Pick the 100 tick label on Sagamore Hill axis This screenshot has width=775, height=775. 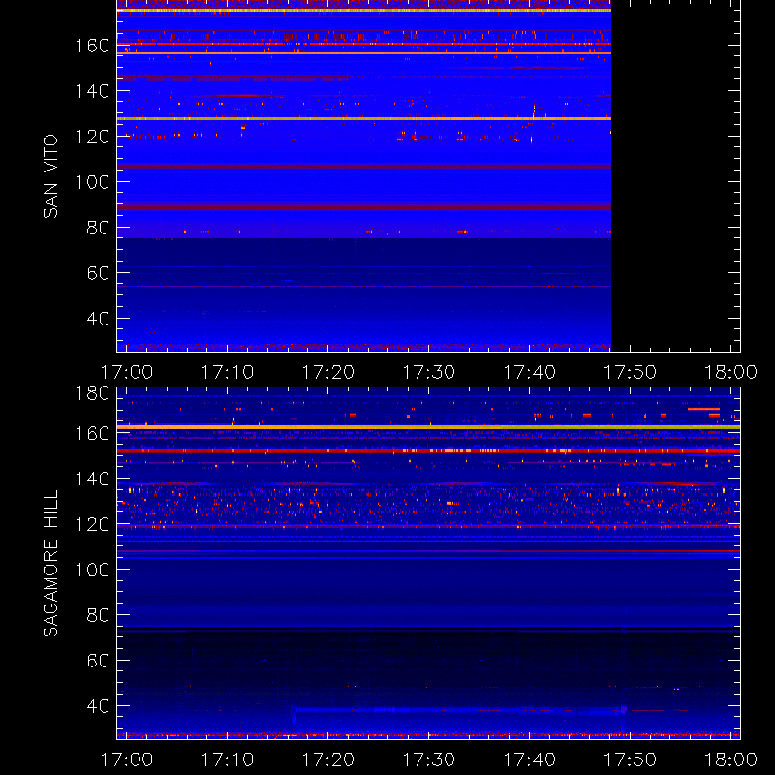coord(92,570)
